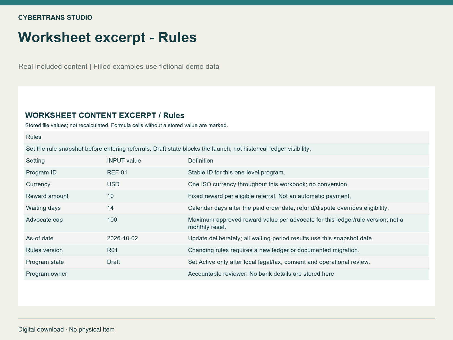Select the 'Accountable reviewer' definition cell
Screen dimensions: 453x340
click(307, 274)
